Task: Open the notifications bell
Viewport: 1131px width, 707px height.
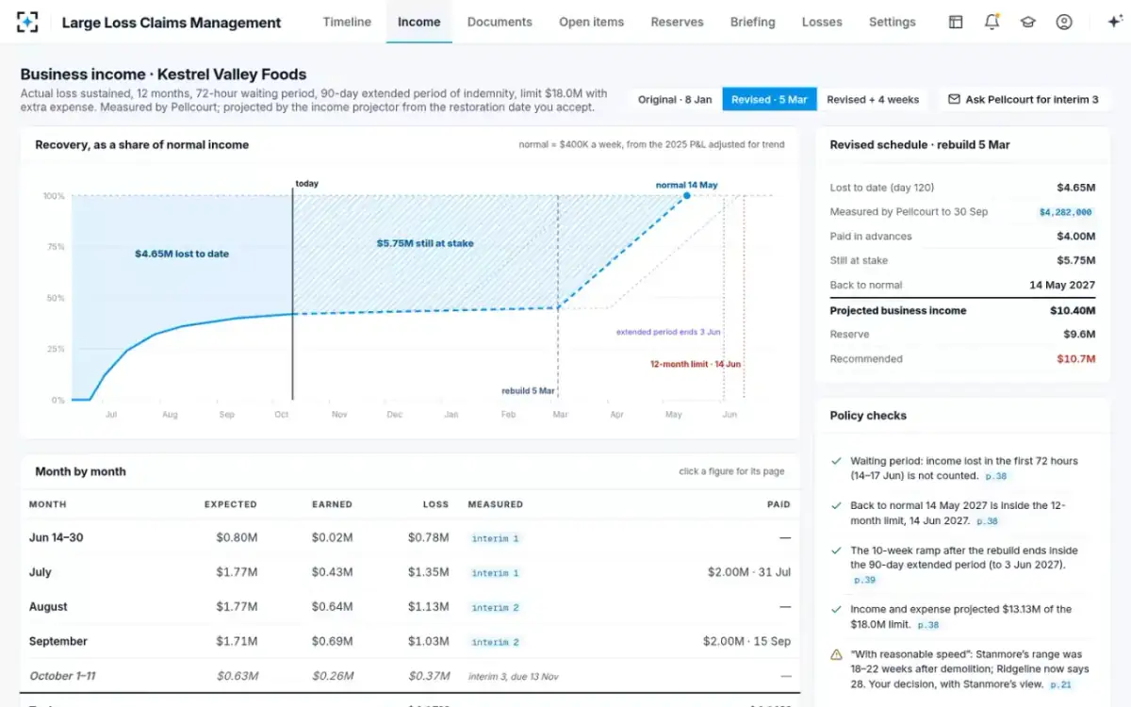Action: click(992, 22)
